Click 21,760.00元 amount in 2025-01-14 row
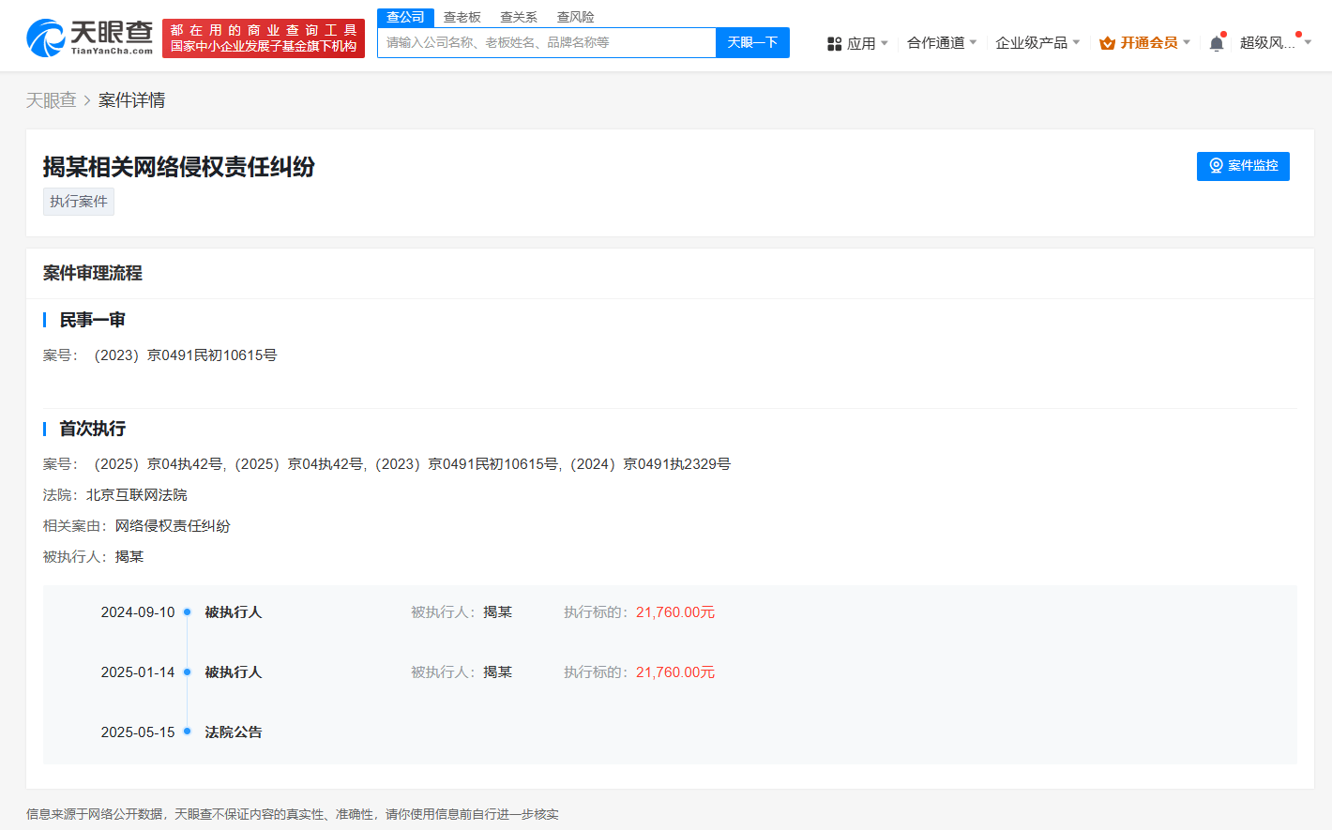 675,672
